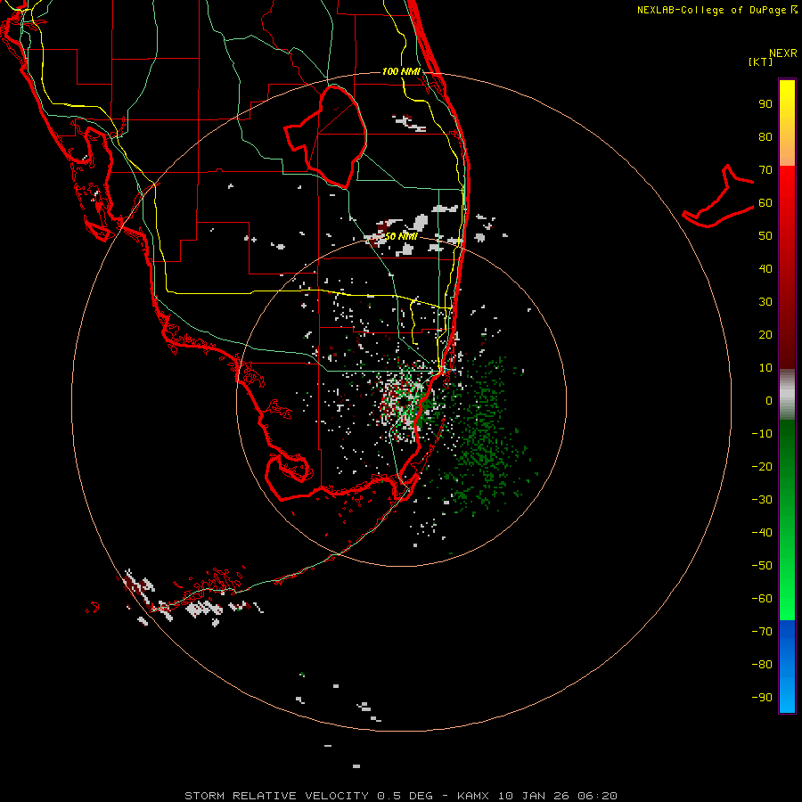Click the positive 80 scale value
This screenshot has width=802, height=802.
pyautogui.click(x=765, y=137)
